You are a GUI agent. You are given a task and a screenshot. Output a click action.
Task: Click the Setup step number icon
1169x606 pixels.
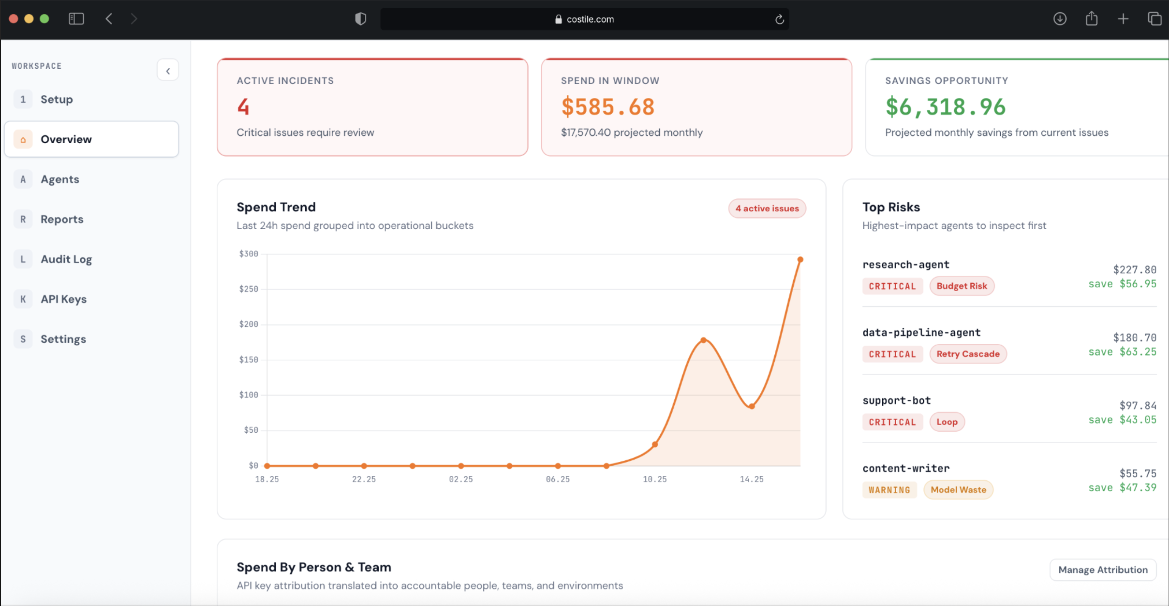coord(23,99)
